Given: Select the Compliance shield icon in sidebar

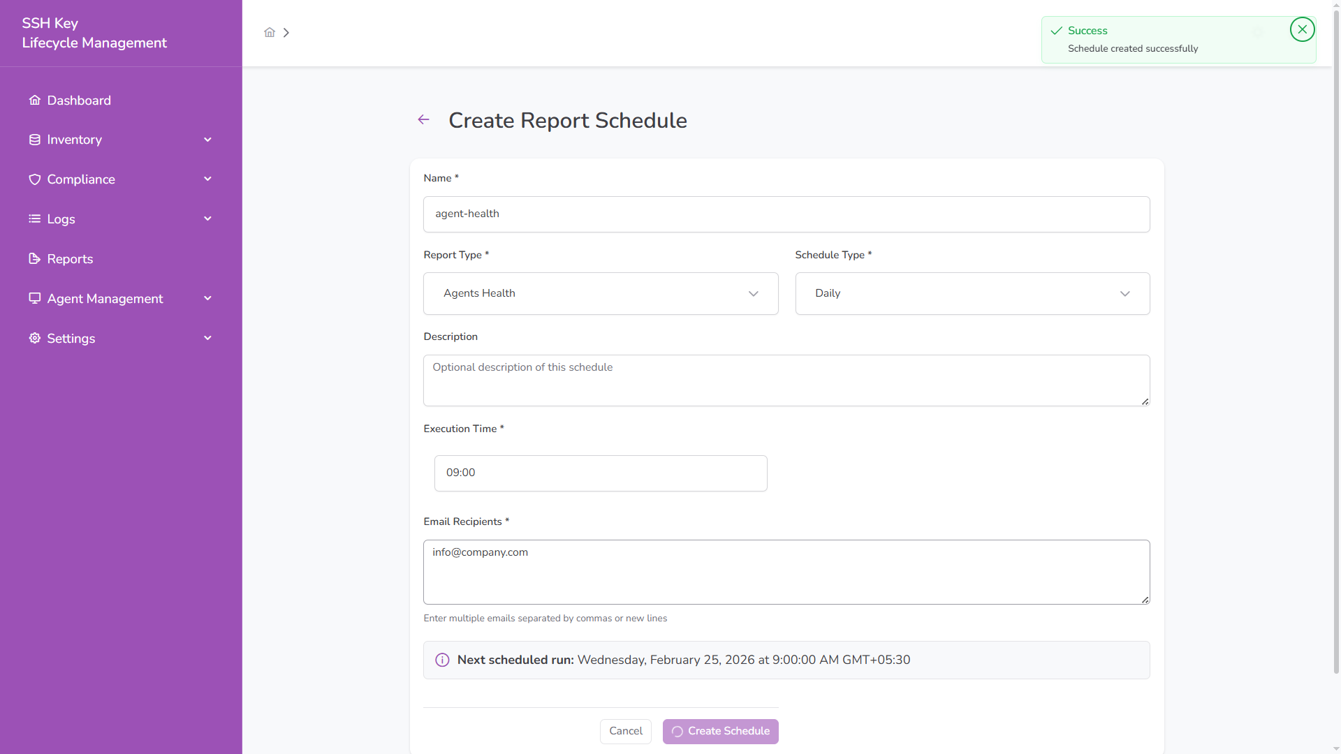Looking at the screenshot, I should (34, 179).
